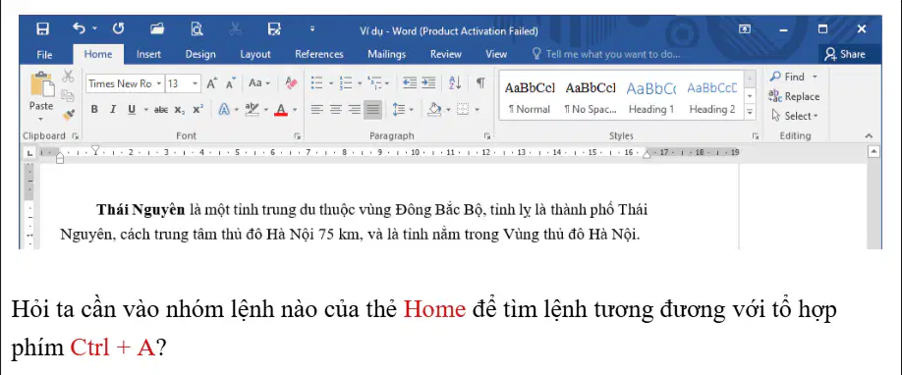Apply strikethrough formatting
902x375 pixels.
161,109
